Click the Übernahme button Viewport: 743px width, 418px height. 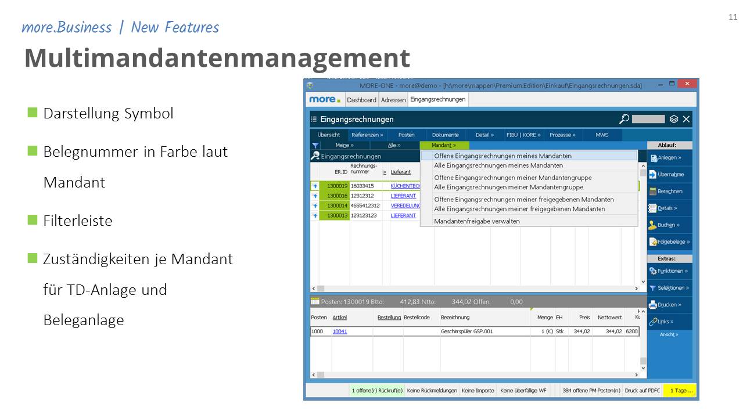click(x=669, y=174)
